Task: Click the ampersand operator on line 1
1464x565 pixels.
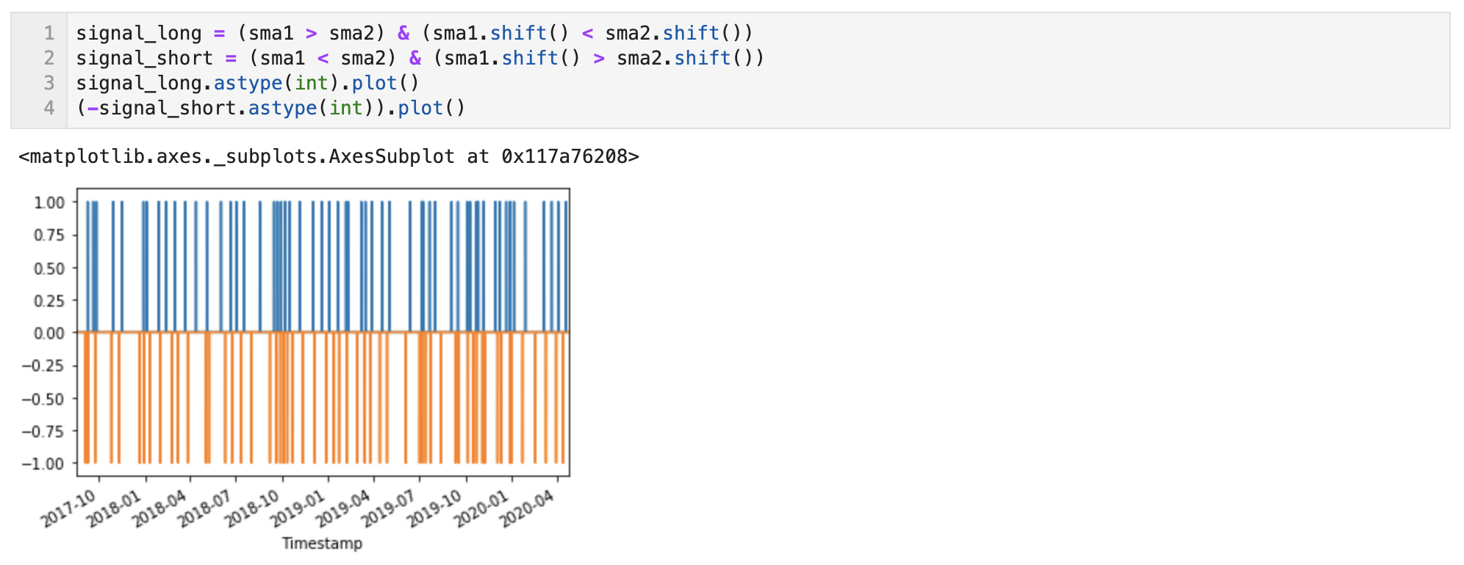Action: [403, 33]
